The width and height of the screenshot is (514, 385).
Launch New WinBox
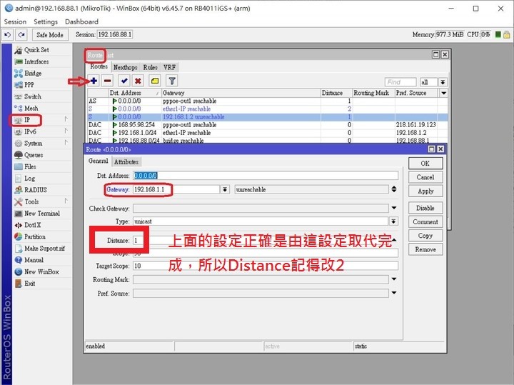pyautogui.click(x=41, y=271)
